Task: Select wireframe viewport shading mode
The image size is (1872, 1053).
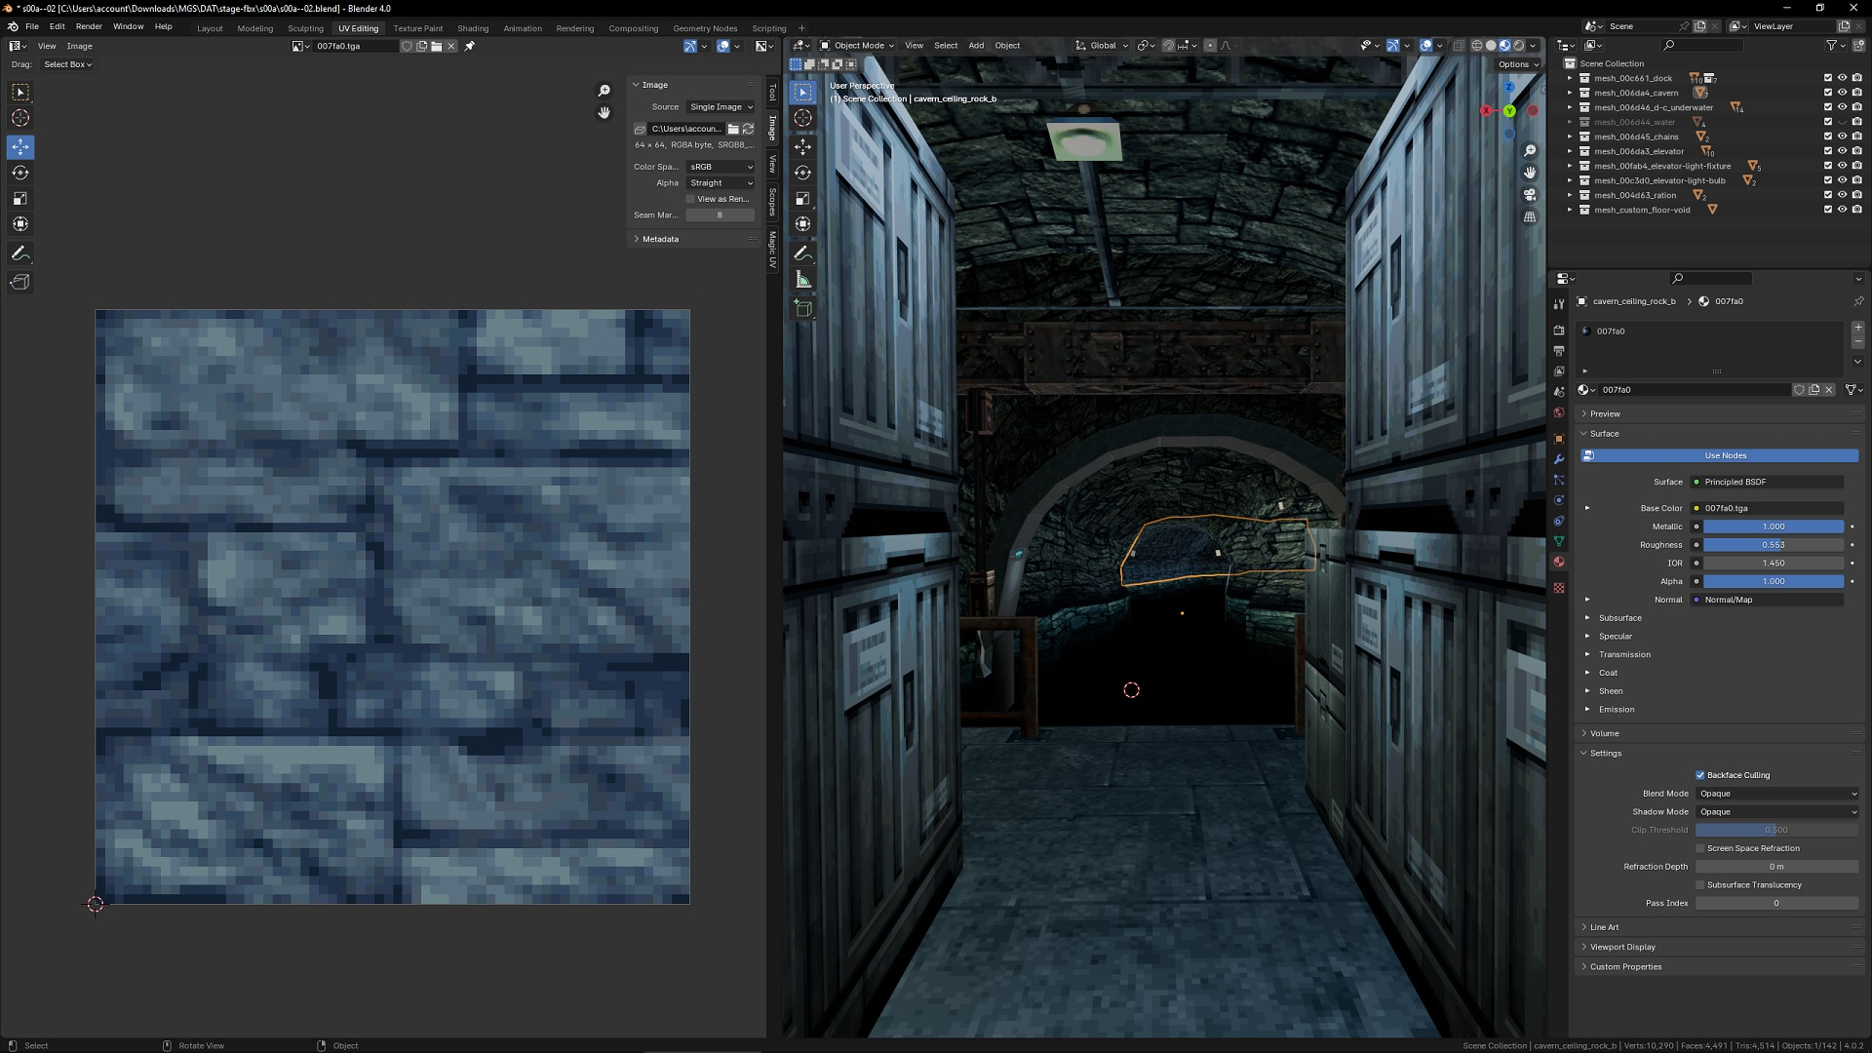Action: pos(1477,46)
